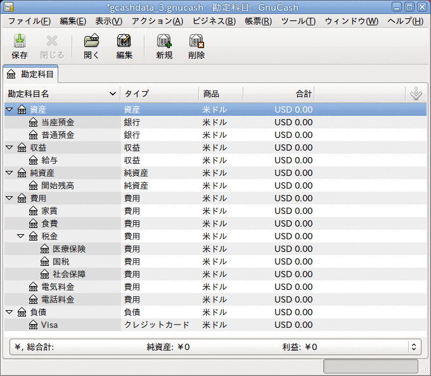
Task: Click the 保存 (Save) toolbar icon
Action: coord(19,47)
